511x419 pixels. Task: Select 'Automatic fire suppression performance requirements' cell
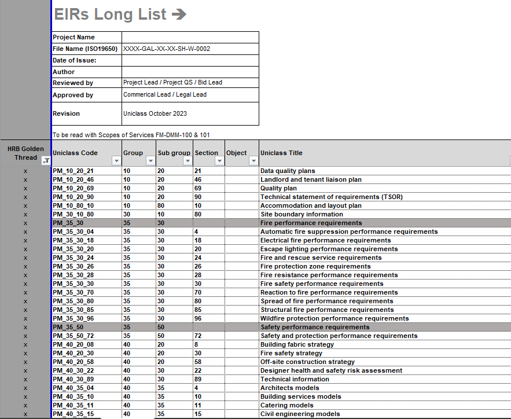click(x=385, y=231)
